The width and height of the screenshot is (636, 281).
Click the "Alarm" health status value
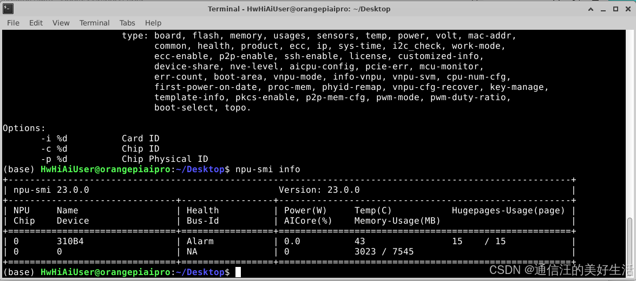pos(200,241)
